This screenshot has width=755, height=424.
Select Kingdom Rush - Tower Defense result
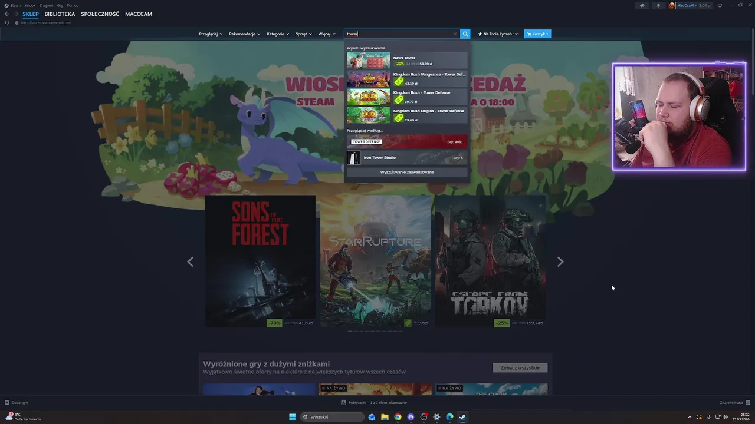click(x=407, y=97)
